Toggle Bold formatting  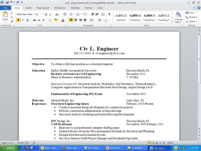(x=18, y=20)
